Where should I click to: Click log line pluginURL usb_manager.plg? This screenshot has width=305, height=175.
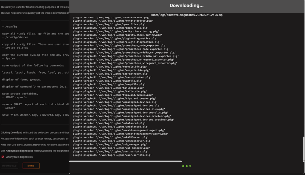111,148
